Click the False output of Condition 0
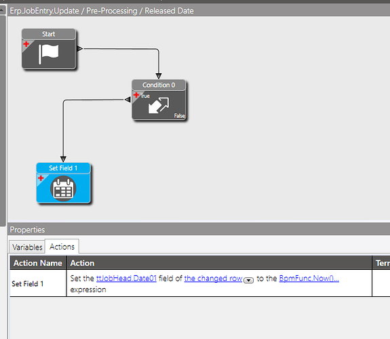390x339 pixels. [x=180, y=116]
